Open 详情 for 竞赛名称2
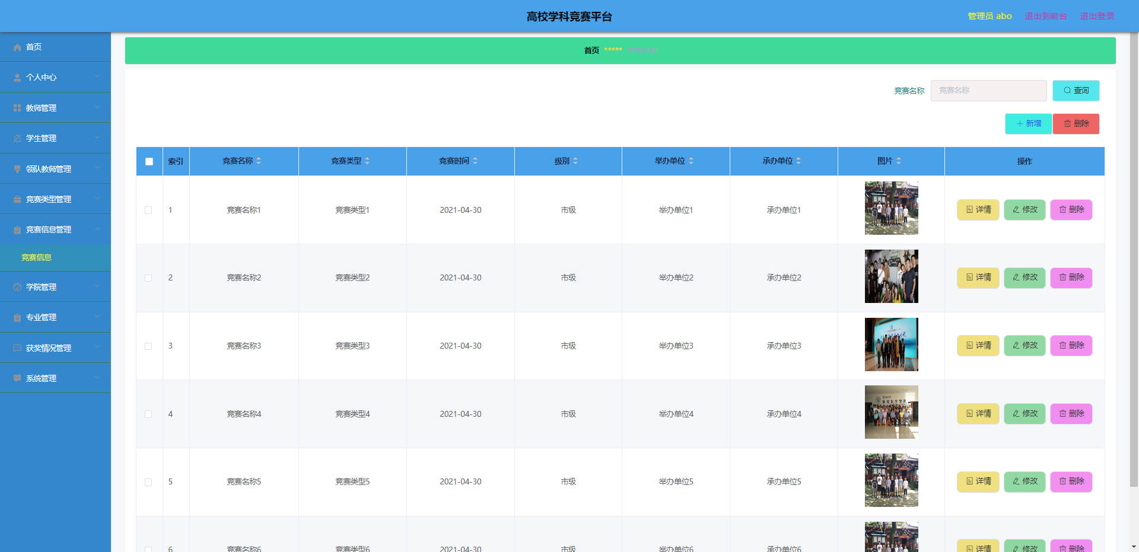 (x=978, y=277)
